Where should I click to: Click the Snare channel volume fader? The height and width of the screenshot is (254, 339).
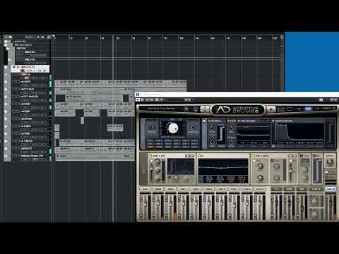coord(157,204)
